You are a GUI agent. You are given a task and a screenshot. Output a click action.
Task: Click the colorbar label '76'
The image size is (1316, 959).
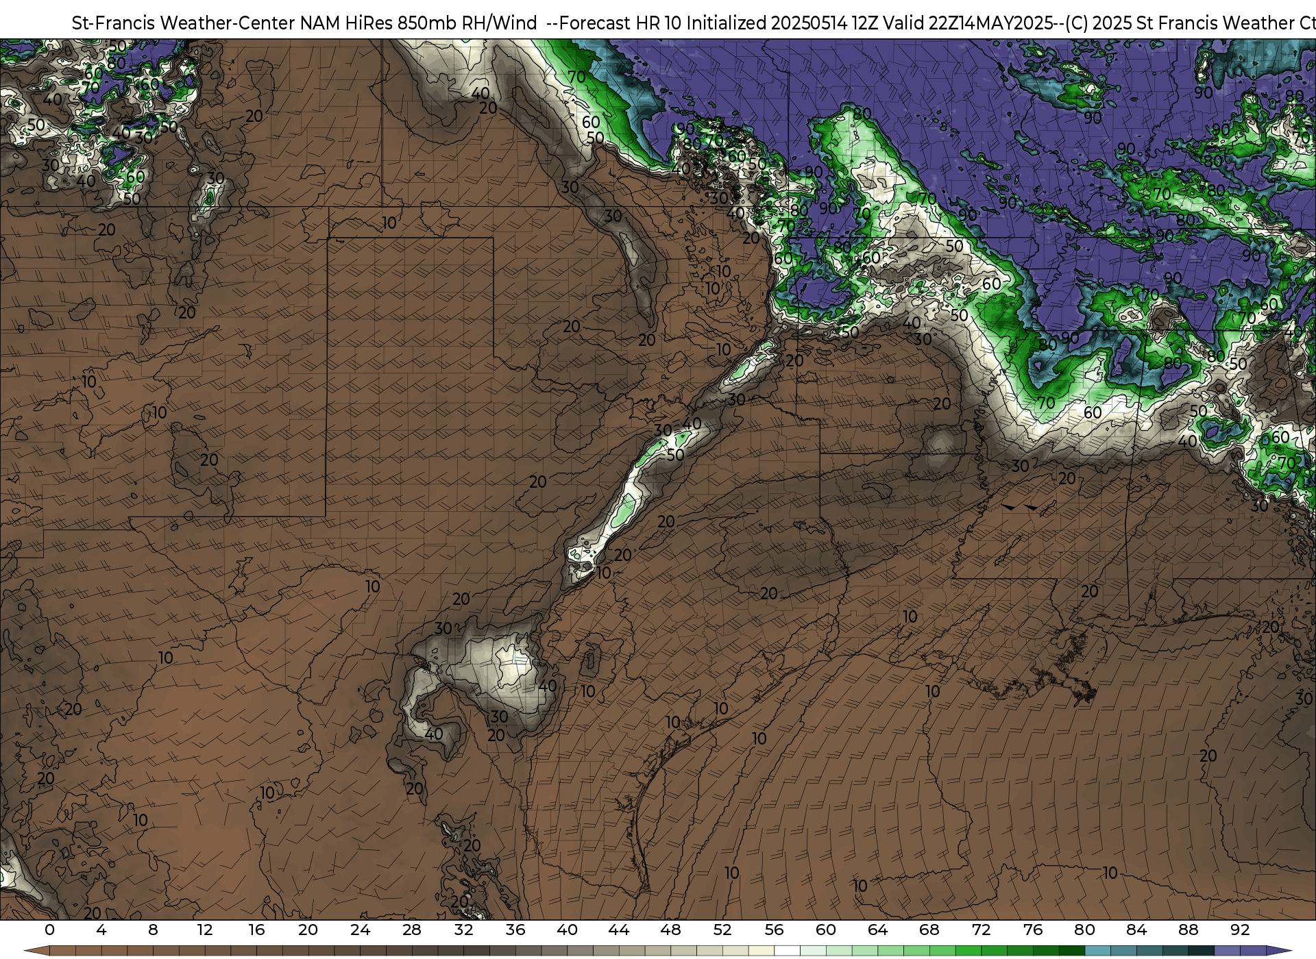(x=1032, y=930)
